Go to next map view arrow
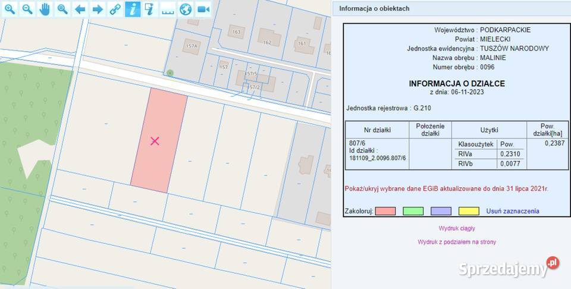 point(97,9)
